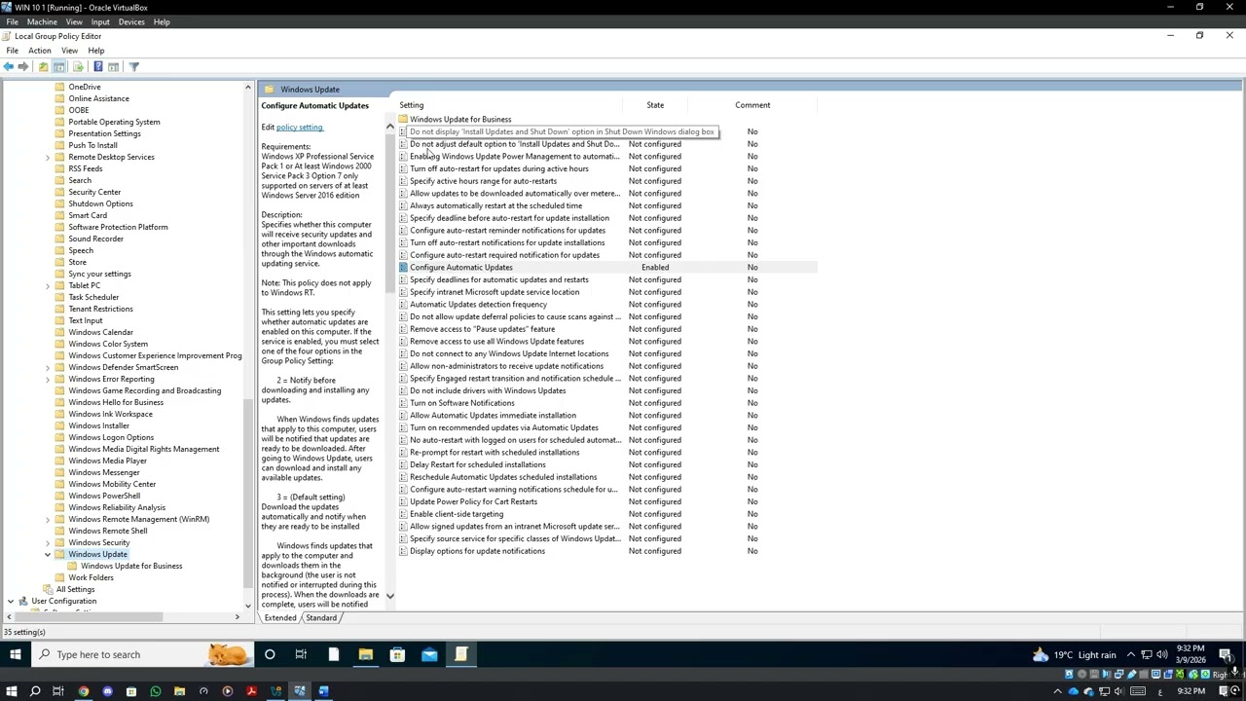Open the guest weather widget showing Light rain
This screenshot has width=1246, height=701.
1074,654
